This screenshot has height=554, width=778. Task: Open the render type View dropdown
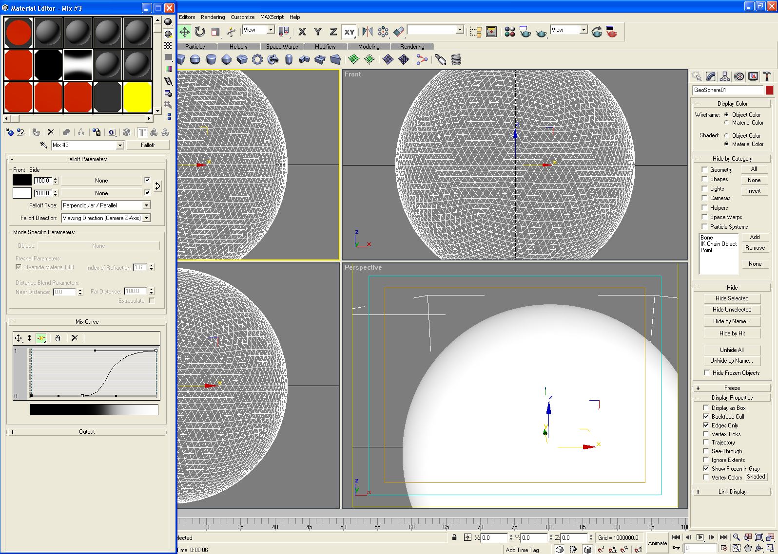(x=583, y=30)
